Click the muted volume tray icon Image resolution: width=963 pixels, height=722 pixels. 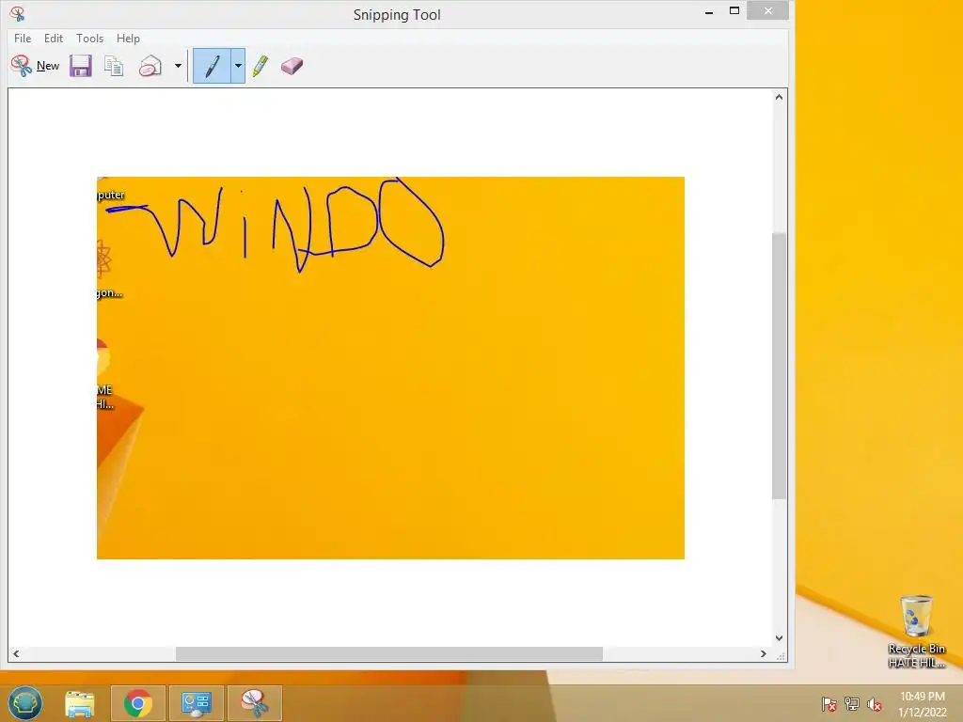click(x=875, y=704)
